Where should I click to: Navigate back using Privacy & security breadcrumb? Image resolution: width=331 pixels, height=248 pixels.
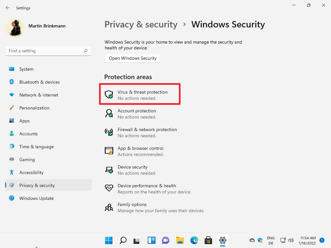click(141, 24)
